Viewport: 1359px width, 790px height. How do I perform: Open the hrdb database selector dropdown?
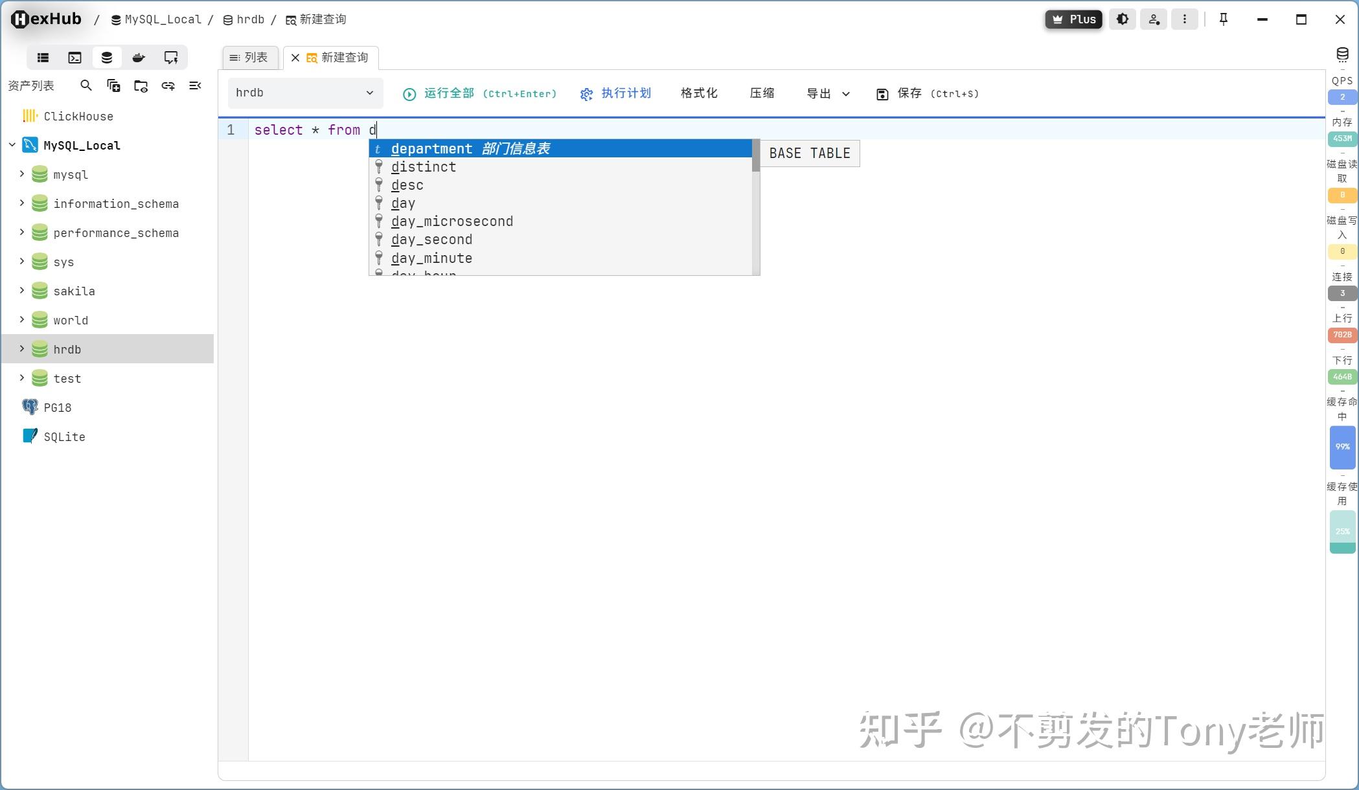304,93
